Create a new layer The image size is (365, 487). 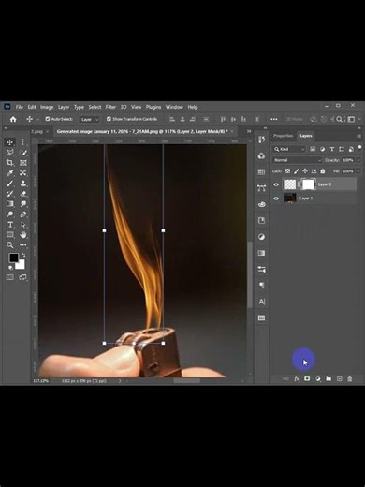point(339,379)
